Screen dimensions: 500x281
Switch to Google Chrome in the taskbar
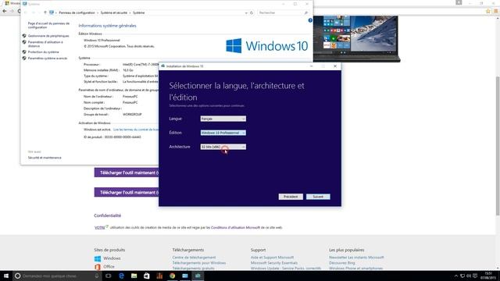[172, 276]
